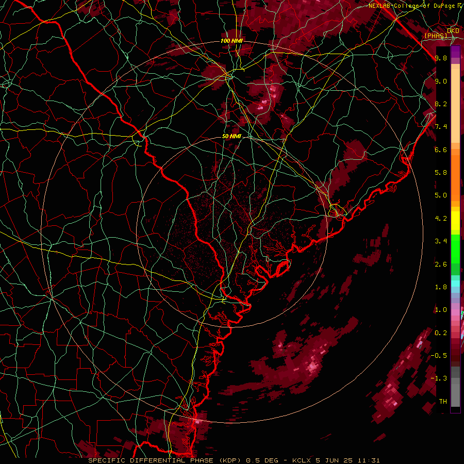This screenshot has width=464, height=464.
Task: Click the '6.6' scale value
Action: (x=441, y=150)
